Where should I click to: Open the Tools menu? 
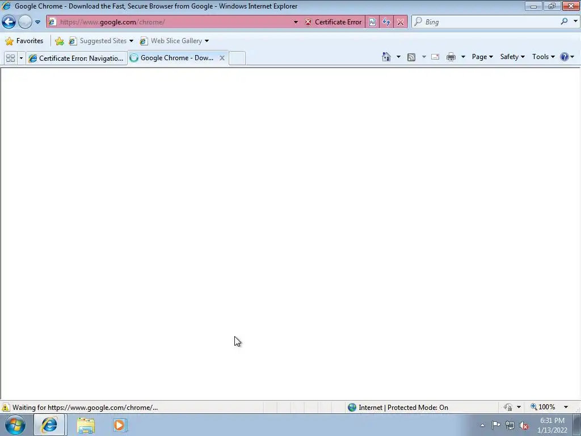544,57
